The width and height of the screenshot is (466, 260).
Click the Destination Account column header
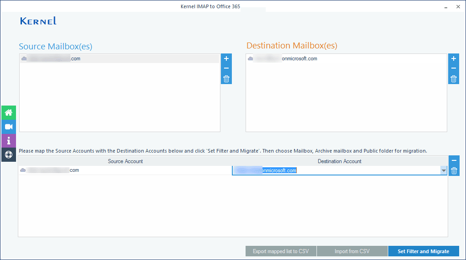point(339,161)
